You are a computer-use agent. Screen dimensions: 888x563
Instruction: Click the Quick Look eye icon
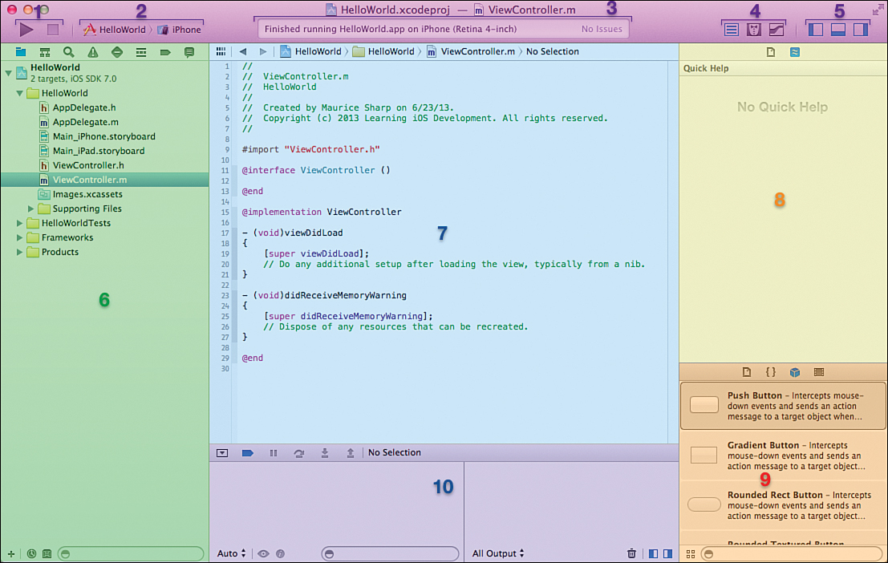point(263,553)
